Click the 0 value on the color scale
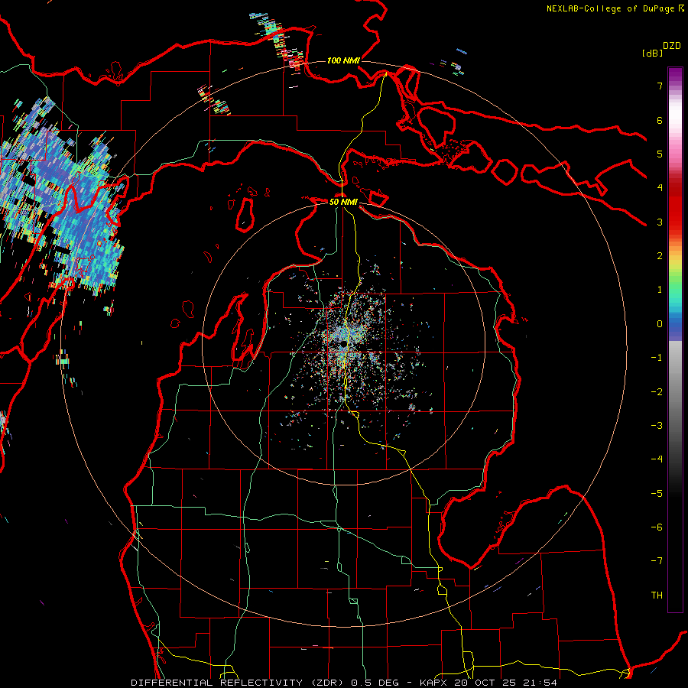The width and height of the screenshot is (688, 688). [660, 324]
